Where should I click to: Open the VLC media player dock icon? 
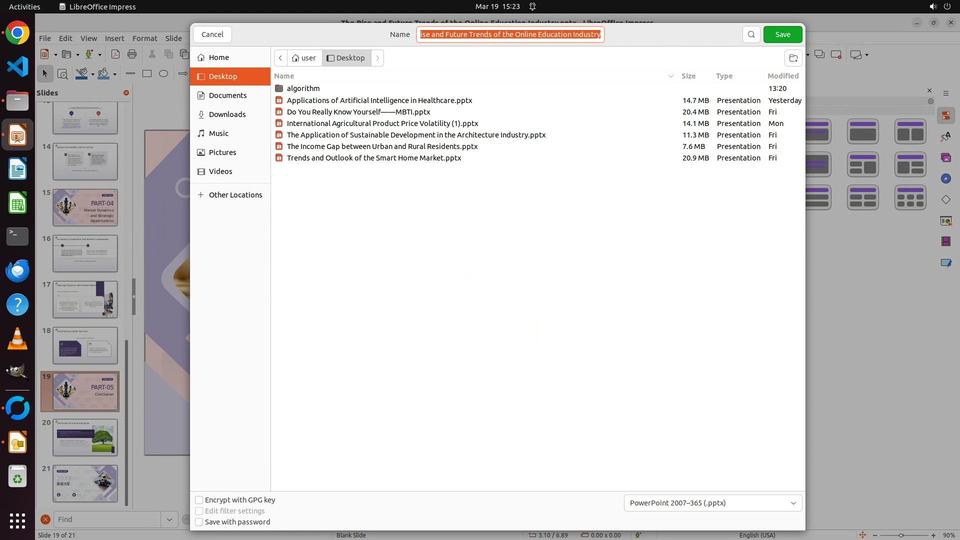pos(17,339)
